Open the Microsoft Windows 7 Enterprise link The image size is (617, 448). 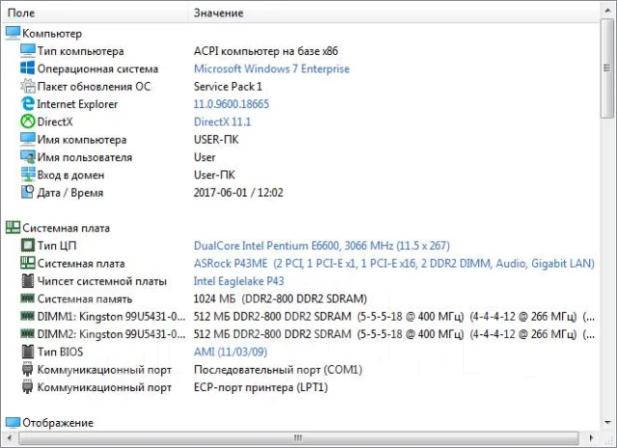[272, 68]
